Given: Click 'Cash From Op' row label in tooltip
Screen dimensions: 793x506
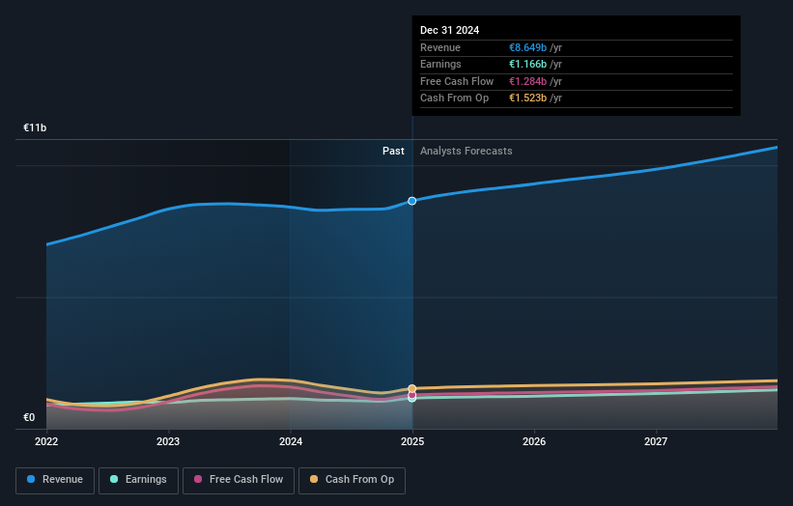Looking at the screenshot, I should [455, 98].
